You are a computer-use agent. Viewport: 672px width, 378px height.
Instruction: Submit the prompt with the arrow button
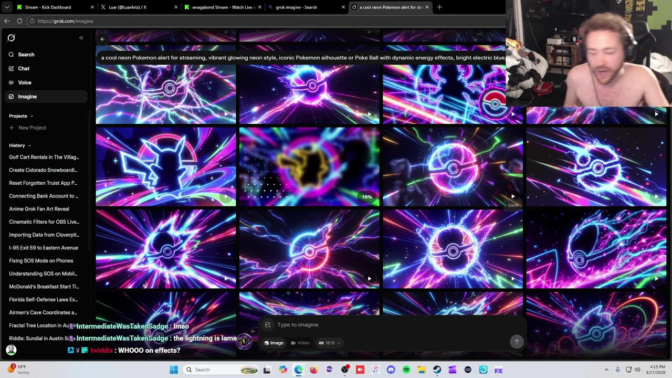coord(517,342)
